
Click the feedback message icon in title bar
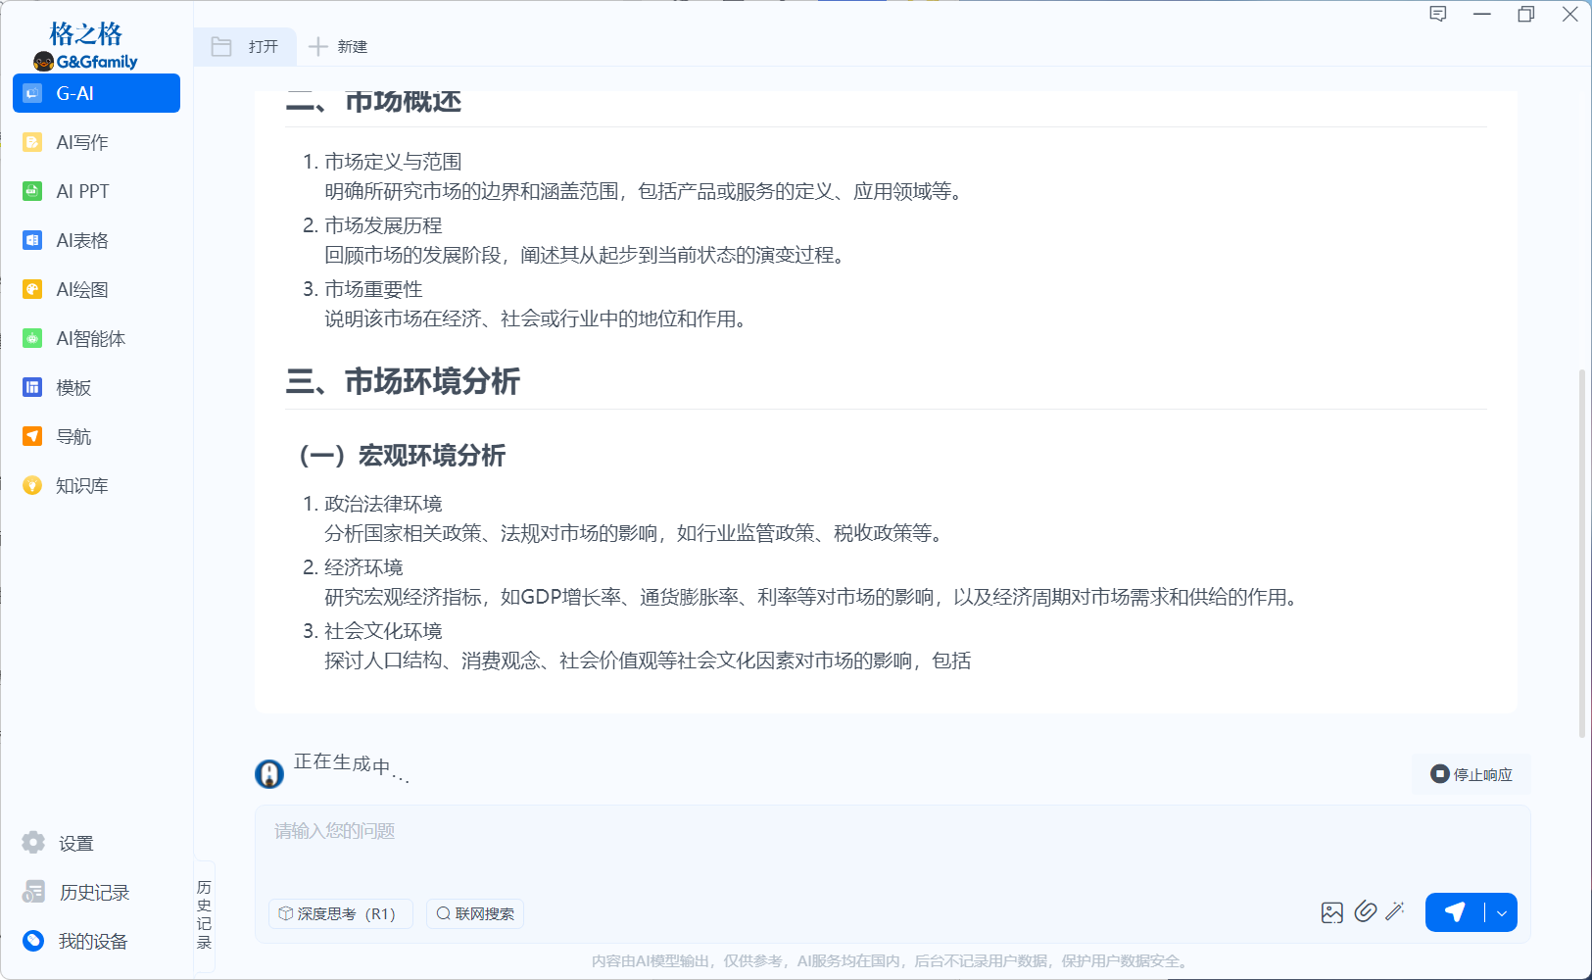coord(1438,14)
